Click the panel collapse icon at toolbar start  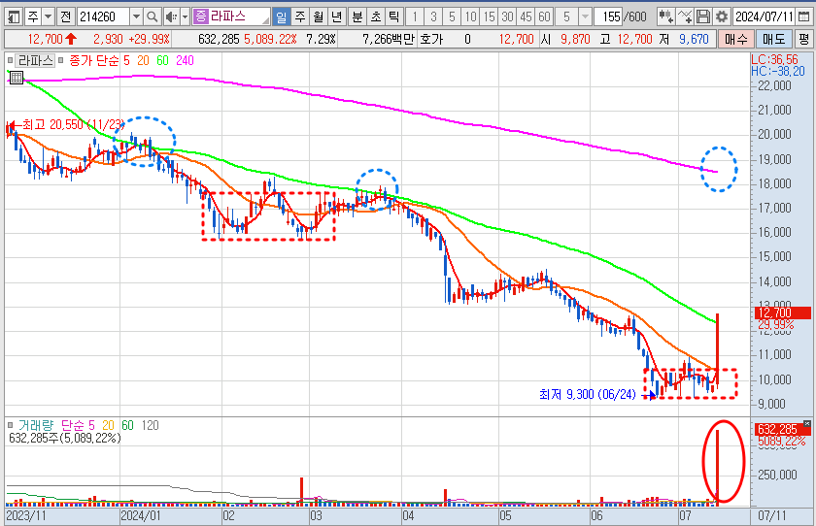coord(13,17)
